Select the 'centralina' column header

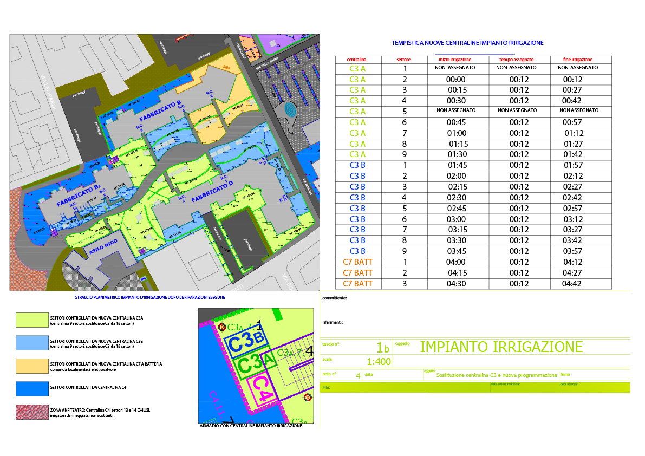[x=356, y=60]
